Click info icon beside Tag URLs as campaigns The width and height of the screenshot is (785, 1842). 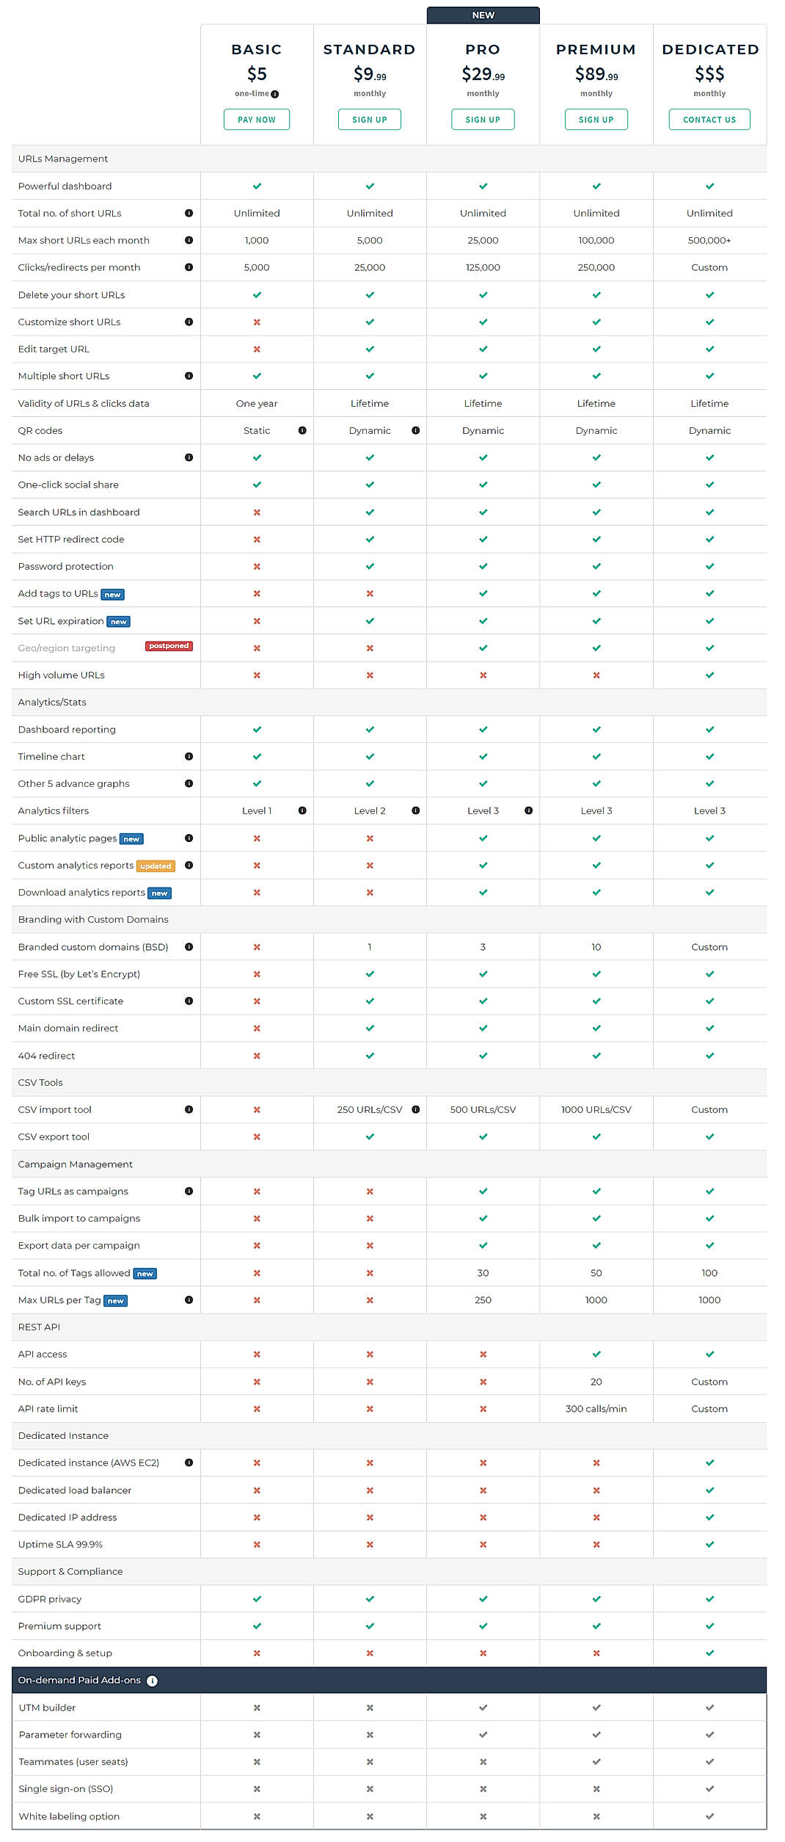pyautogui.click(x=189, y=1191)
